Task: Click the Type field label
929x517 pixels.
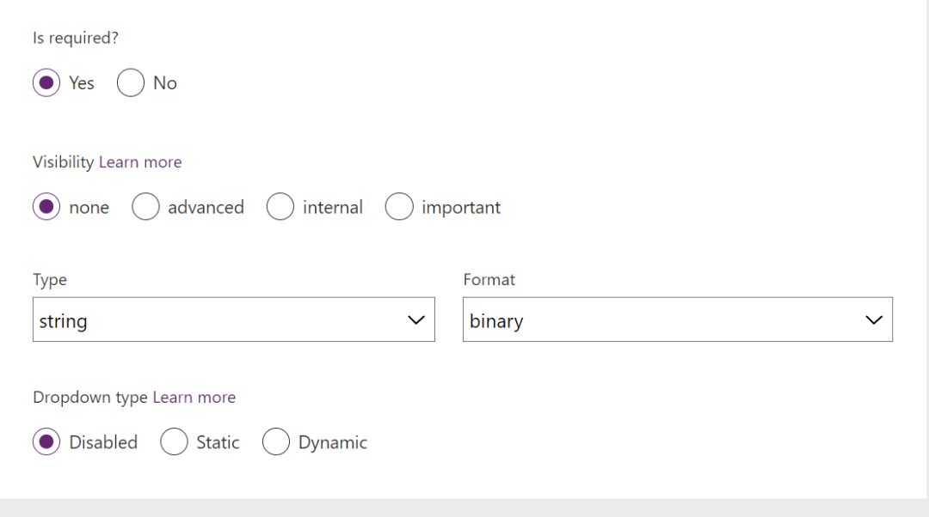Action: [50, 280]
